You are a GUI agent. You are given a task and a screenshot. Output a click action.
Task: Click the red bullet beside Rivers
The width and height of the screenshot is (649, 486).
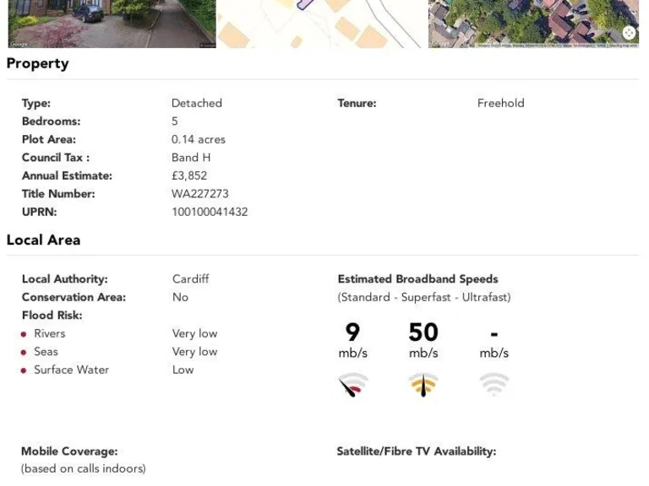tap(24, 334)
